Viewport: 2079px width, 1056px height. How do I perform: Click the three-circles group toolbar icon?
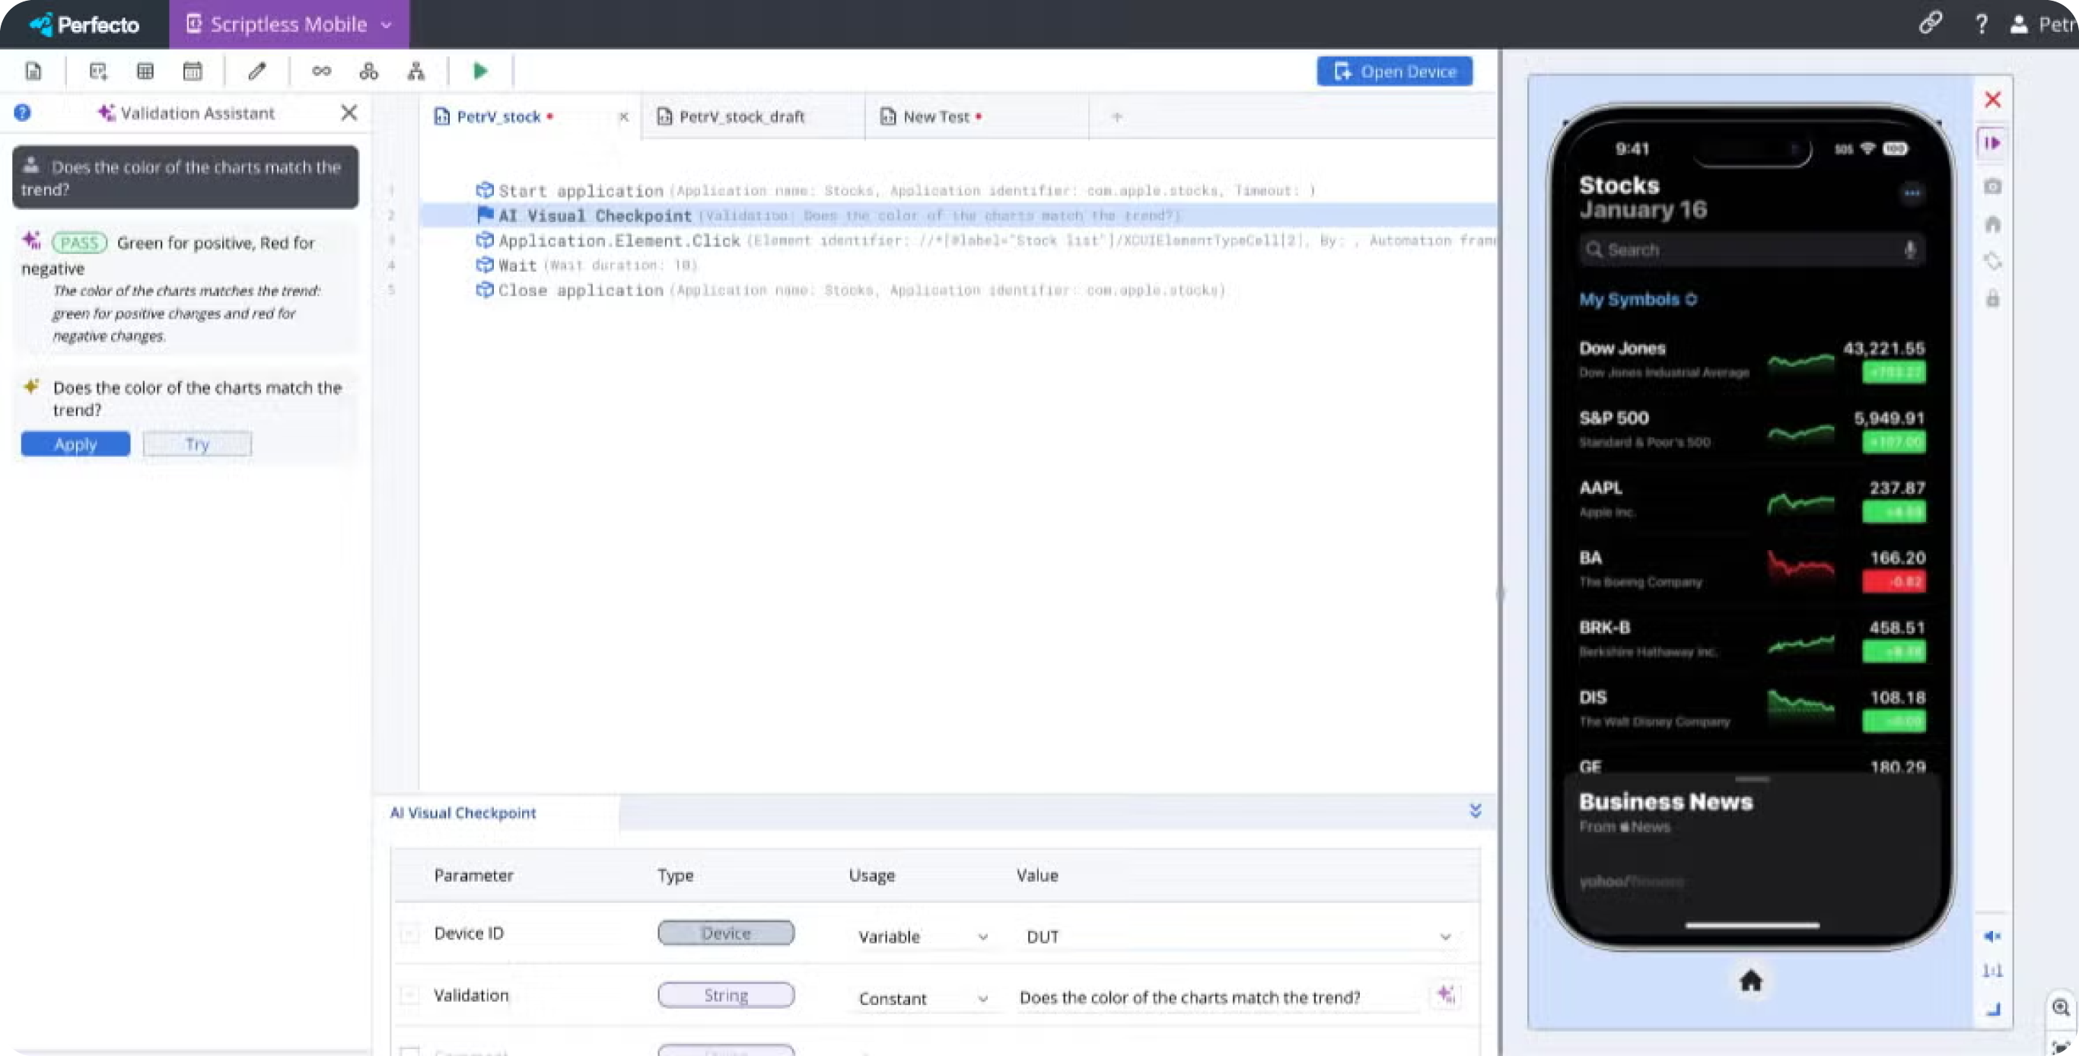coord(369,71)
